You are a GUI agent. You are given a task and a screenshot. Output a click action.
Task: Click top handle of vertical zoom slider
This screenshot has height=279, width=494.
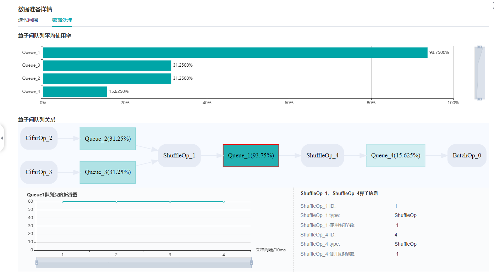click(479, 47)
